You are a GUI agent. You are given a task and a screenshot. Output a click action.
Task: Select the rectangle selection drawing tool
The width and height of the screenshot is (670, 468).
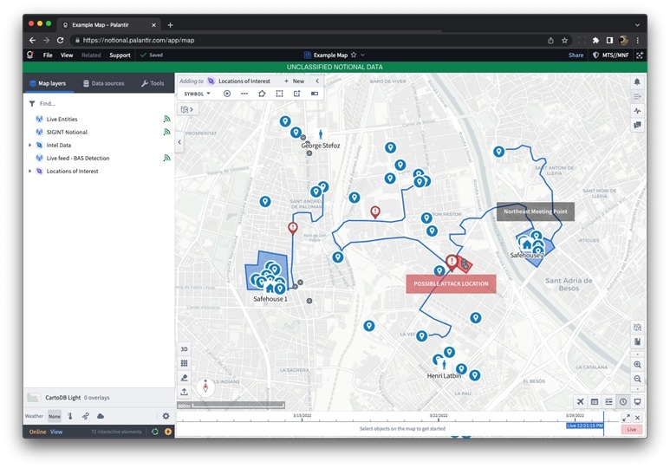click(x=279, y=94)
